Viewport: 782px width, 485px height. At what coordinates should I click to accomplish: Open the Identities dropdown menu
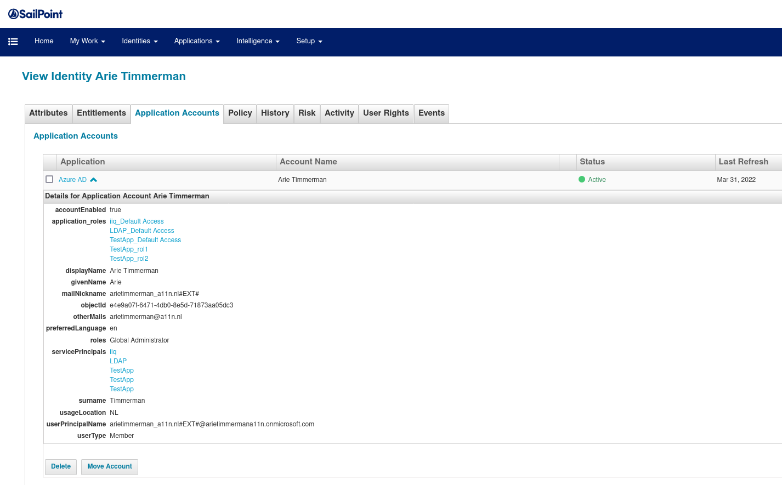(x=140, y=41)
